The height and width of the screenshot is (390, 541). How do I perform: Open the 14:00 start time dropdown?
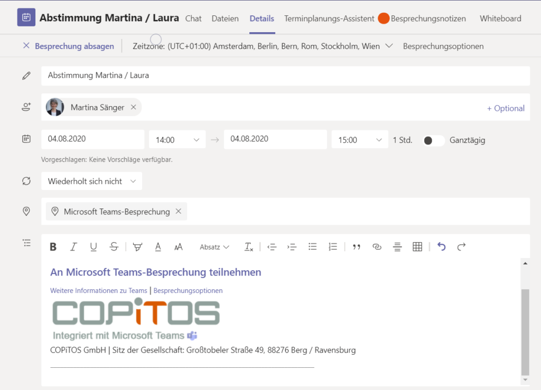[x=178, y=139]
